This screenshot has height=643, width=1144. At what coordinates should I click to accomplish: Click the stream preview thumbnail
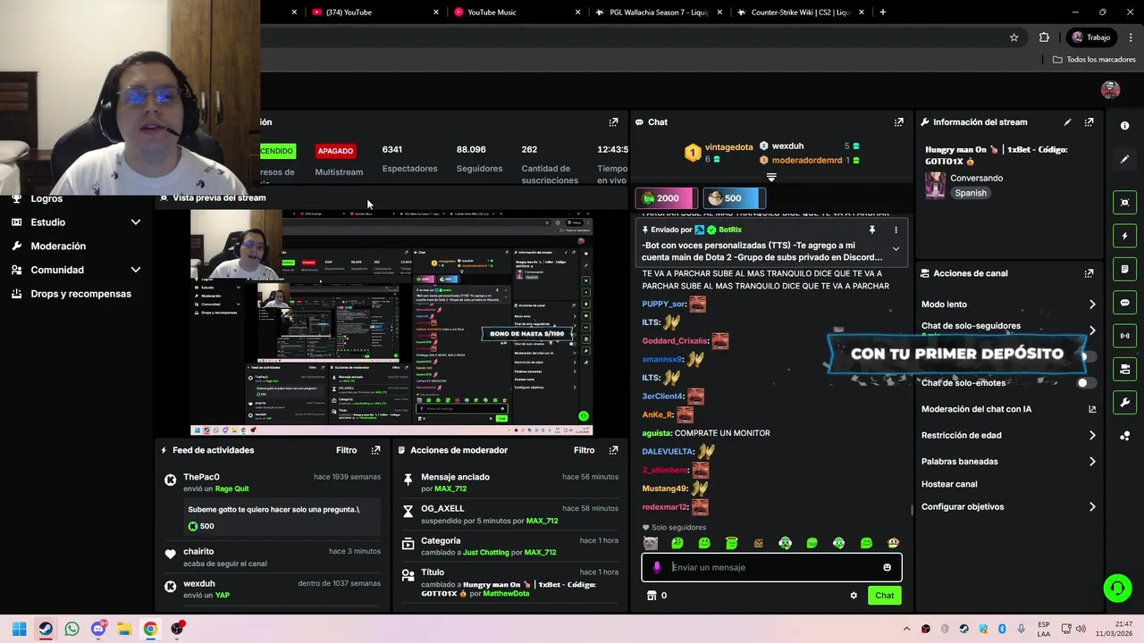click(x=391, y=322)
